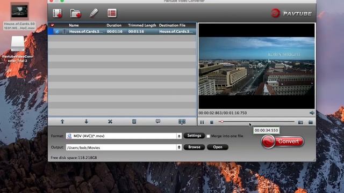This screenshot has height=193, width=344.
Task: Open the snapshot folder icon
Action: pos(311,122)
